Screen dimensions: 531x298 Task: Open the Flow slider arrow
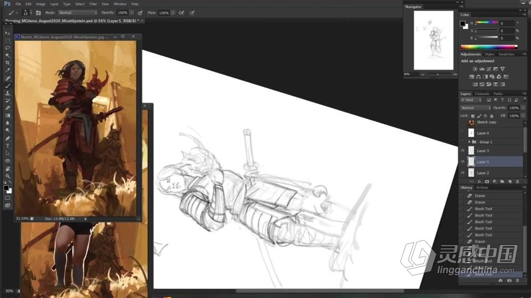click(173, 13)
